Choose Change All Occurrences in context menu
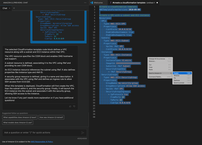The width and height of the screenshot is (202, 145). click(160, 59)
